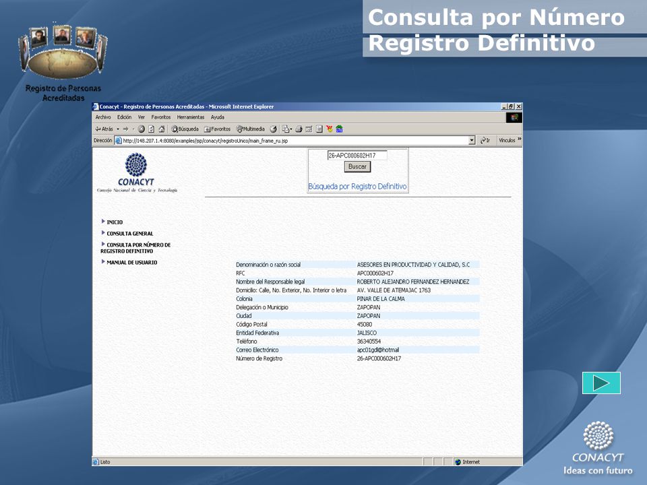Image resolution: width=647 pixels, height=485 pixels.
Task: Click the CONACYT logo in the web page
Action: pyautogui.click(x=137, y=172)
